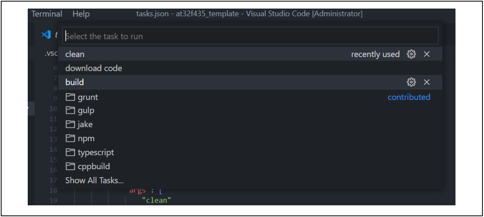
Task: Click the jake folder icon
Action: pyautogui.click(x=70, y=124)
